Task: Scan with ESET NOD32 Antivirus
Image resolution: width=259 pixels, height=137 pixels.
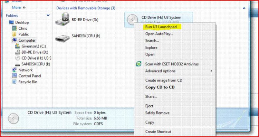Action: (x=172, y=64)
